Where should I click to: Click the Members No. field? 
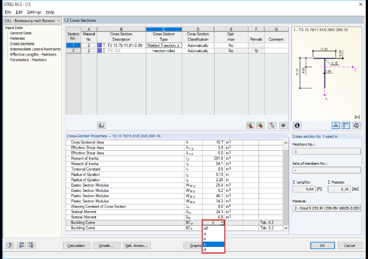click(x=326, y=152)
